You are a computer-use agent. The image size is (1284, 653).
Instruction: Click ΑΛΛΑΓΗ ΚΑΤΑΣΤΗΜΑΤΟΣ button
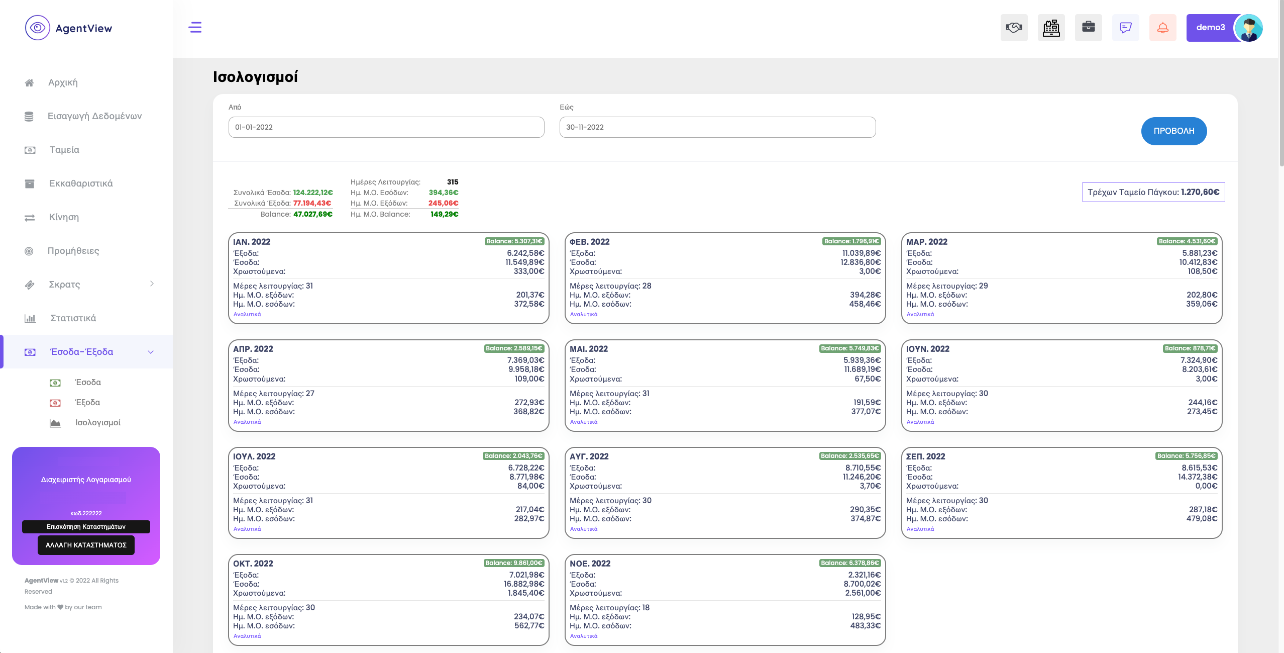pyautogui.click(x=86, y=545)
